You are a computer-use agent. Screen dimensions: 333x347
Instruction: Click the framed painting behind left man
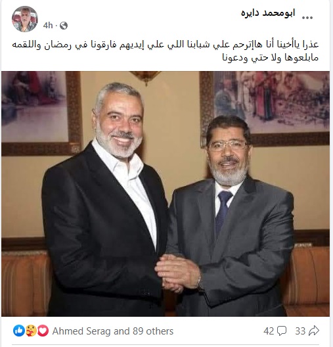pyautogui.click(x=41, y=113)
